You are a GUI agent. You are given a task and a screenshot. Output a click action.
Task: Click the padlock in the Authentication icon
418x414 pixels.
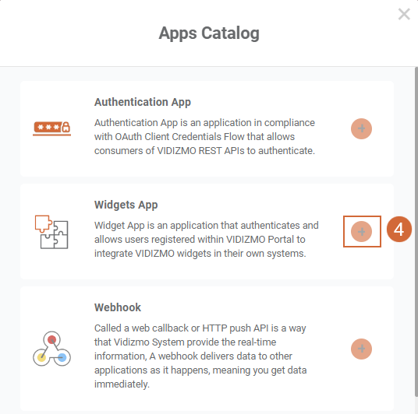click(x=66, y=127)
